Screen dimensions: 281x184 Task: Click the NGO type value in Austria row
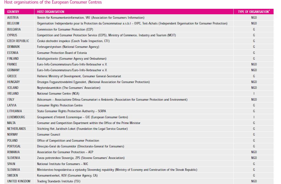click(254, 18)
